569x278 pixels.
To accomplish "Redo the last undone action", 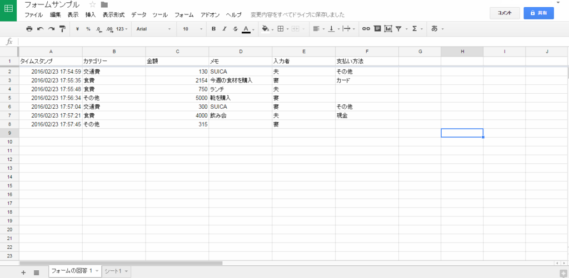I will [51, 29].
